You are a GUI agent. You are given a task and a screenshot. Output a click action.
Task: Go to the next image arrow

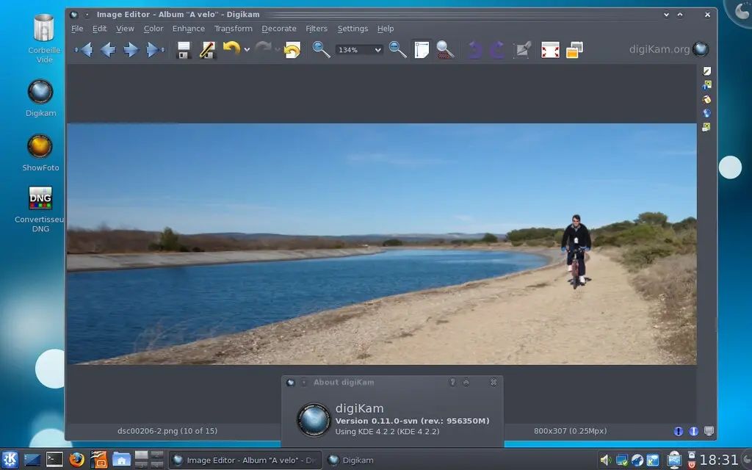coord(131,50)
